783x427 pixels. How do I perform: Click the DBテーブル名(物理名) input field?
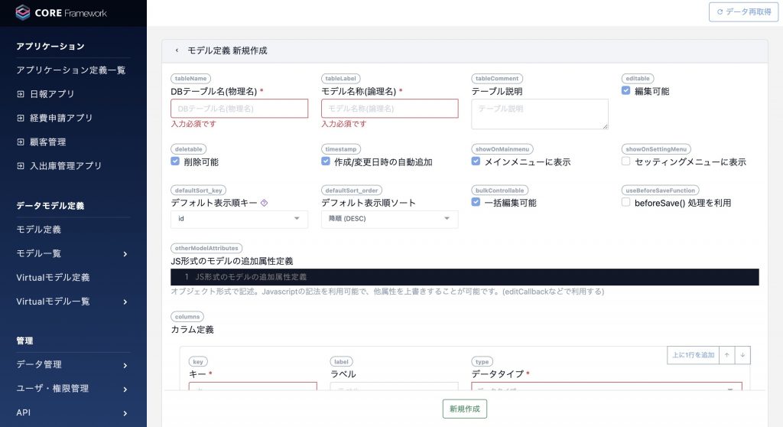point(239,109)
